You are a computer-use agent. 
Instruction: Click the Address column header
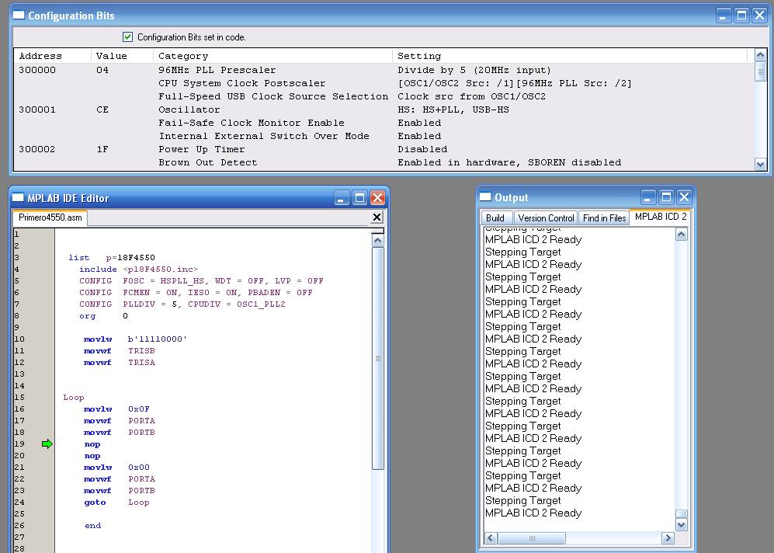[40, 56]
